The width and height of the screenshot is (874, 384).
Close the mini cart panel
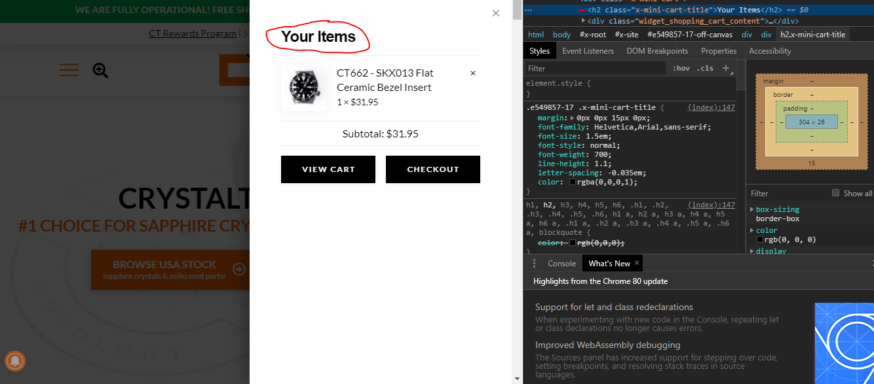pos(495,13)
